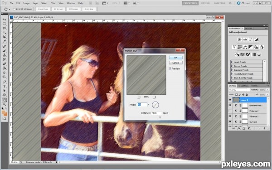Add a Gradient Map adjustment icon
272x170 pixels.
[253, 55]
